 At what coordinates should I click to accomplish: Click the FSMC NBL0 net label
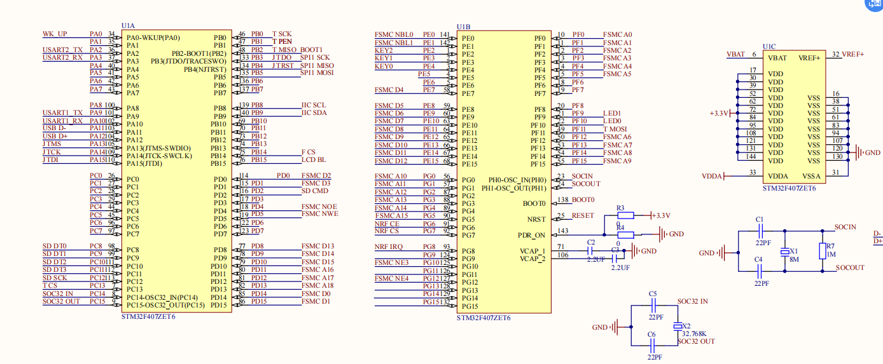pos(394,34)
